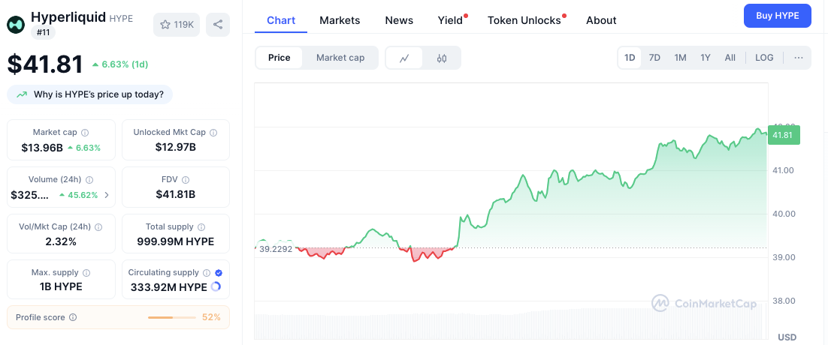
Task: Toggle LOG scale on chart
Action: point(764,58)
